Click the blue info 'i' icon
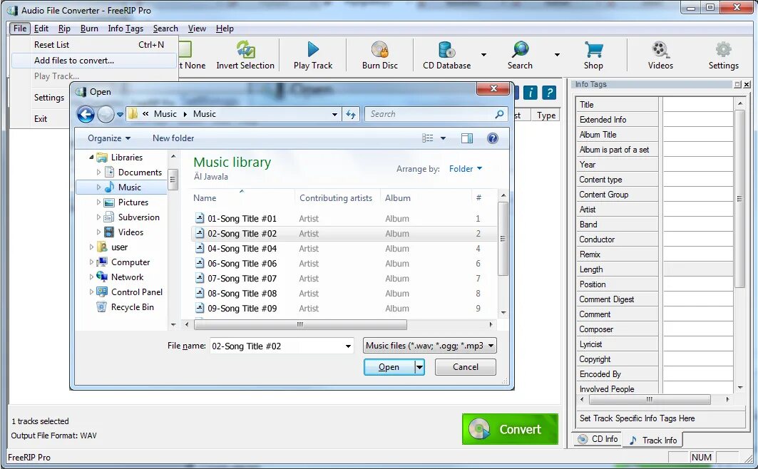Viewport: 758px width, 469px height. tap(531, 93)
